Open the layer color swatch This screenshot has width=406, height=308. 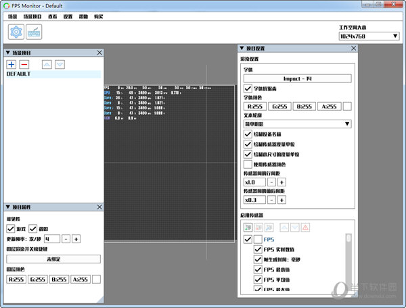click(x=96, y=280)
